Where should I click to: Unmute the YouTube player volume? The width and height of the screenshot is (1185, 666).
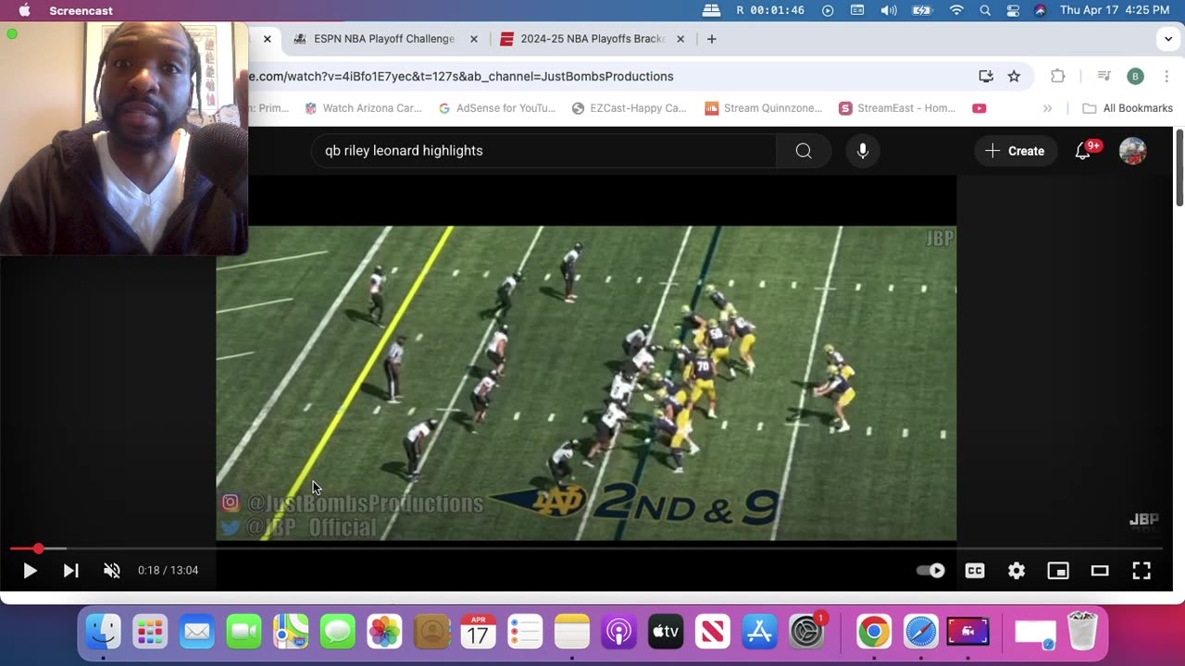[112, 571]
